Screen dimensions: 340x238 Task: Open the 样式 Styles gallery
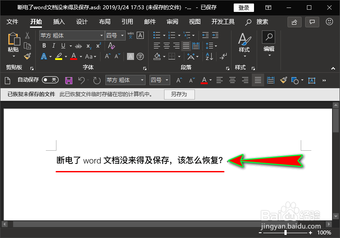(x=245, y=45)
